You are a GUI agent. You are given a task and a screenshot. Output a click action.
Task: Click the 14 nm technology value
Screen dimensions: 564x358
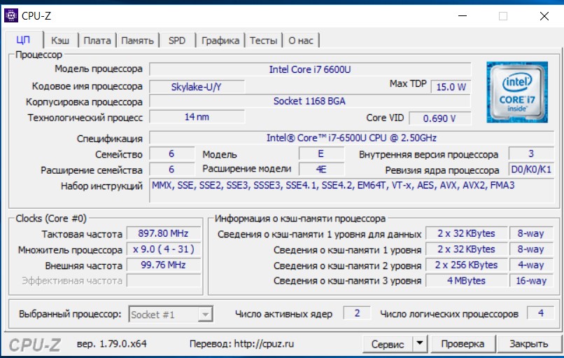pos(197,117)
